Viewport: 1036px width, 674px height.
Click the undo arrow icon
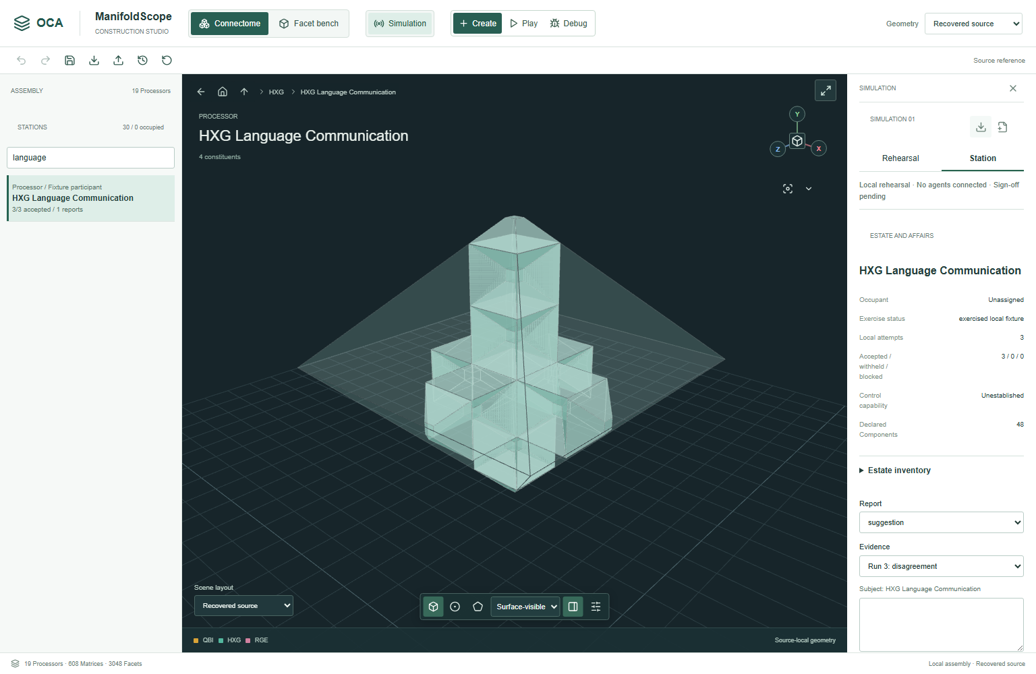point(22,61)
